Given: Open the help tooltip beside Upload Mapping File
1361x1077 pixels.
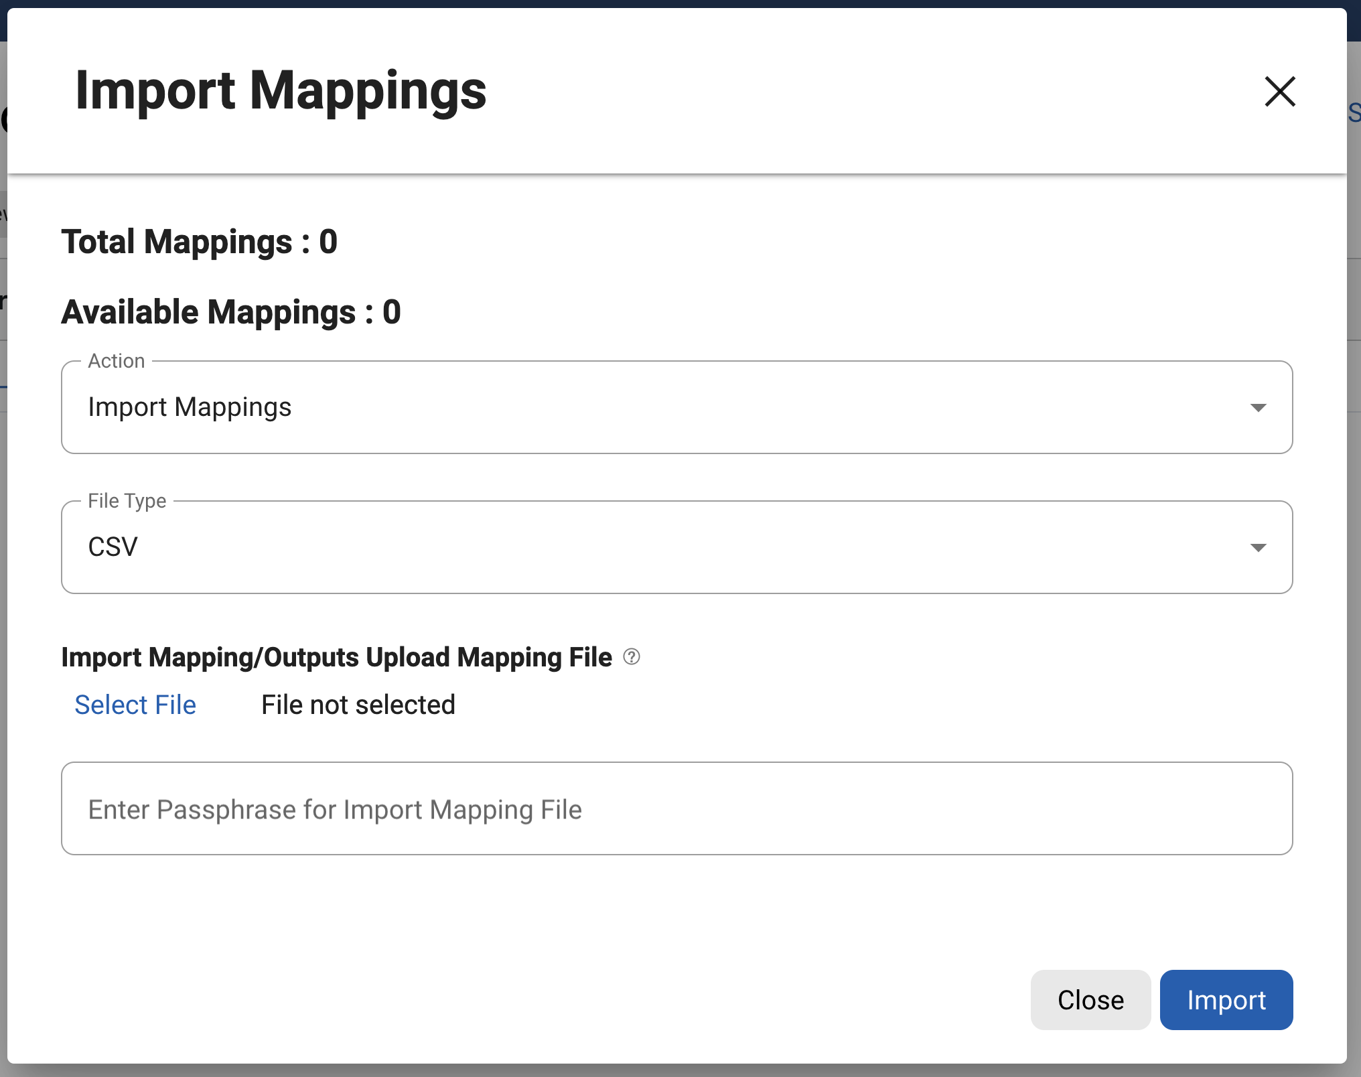Looking at the screenshot, I should 632,658.
